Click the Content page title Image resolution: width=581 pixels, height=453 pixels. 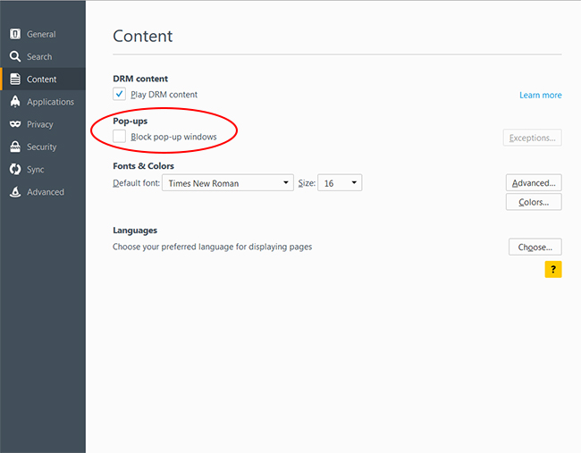[143, 36]
